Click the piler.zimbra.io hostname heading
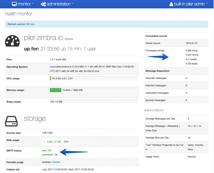 click(x=43, y=38)
